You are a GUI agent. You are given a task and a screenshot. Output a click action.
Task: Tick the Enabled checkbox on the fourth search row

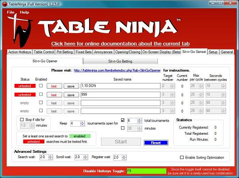click(x=41, y=110)
